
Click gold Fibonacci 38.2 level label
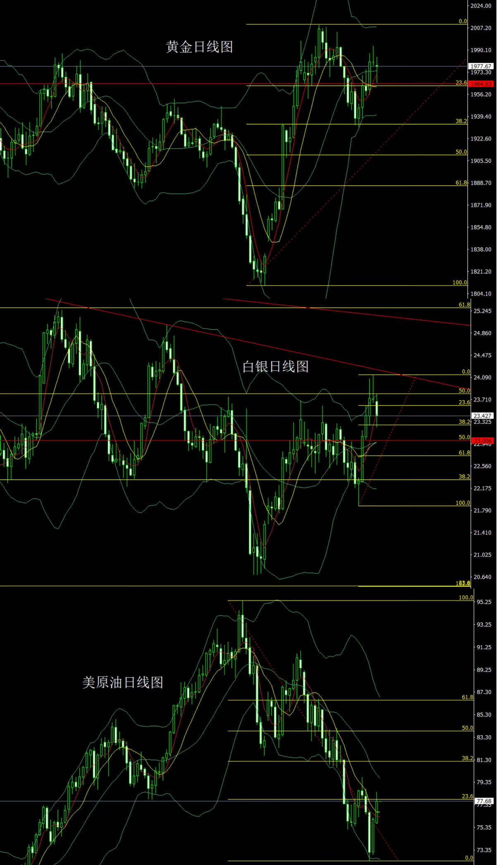[461, 121]
